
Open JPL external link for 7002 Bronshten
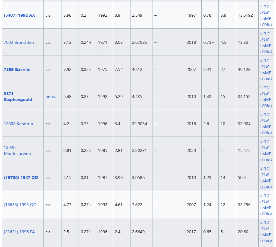coord(264,39)
